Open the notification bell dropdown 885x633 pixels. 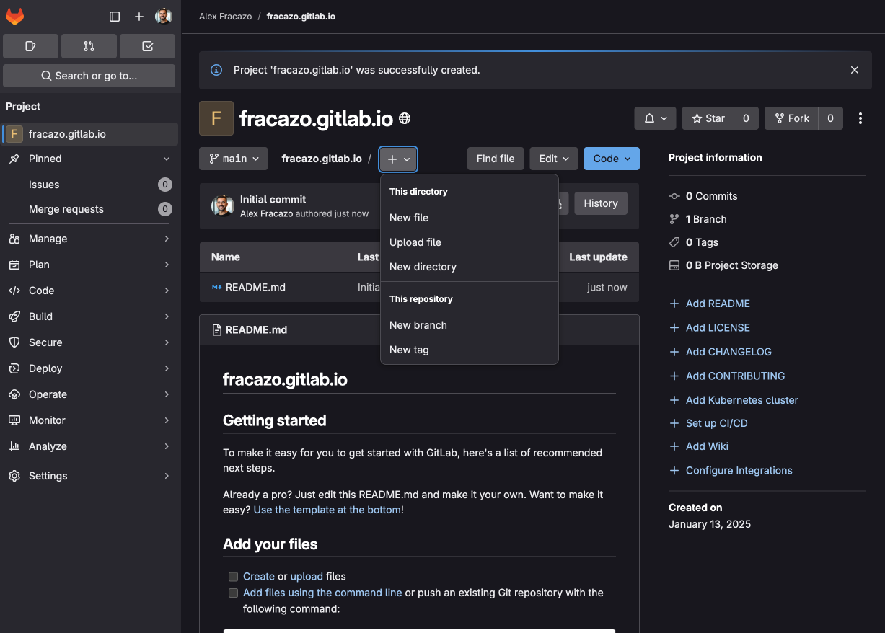656,118
